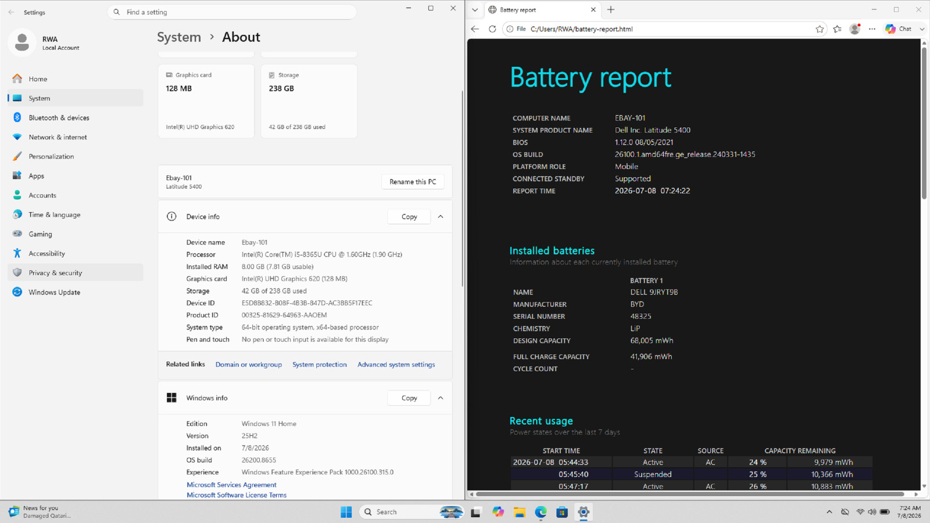
Task: Click the Find a setting search box
Action: pyautogui.click(x=232, y=12)
